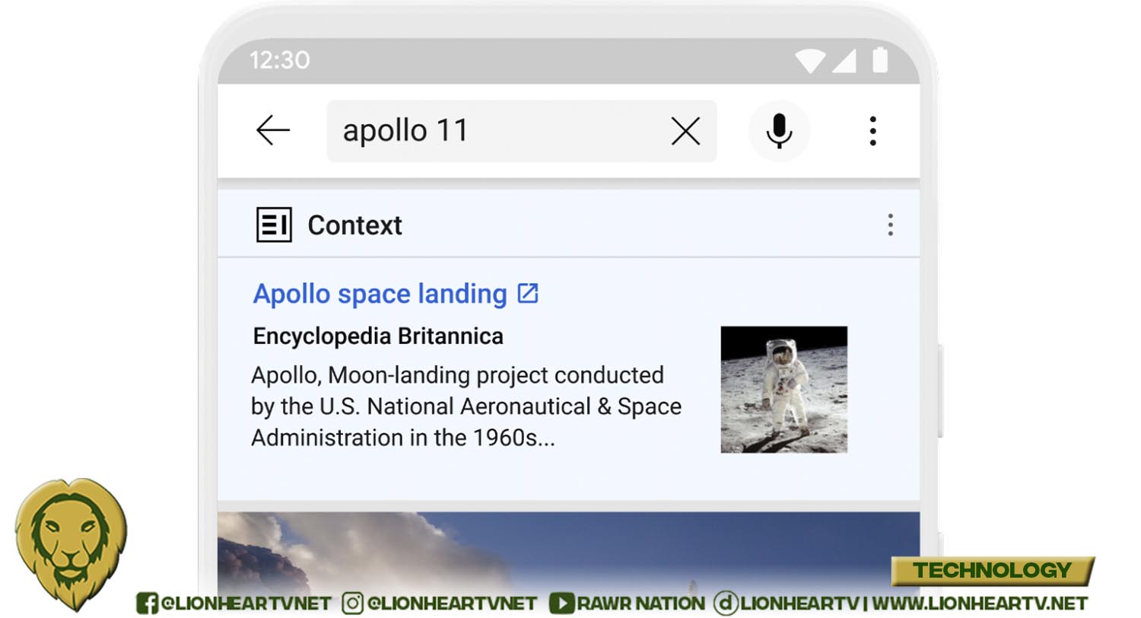This screenshot has height=618, width=1141.
Task: Tap the Apollo Moon-landing description snippet
Action: click(x=466, y=406)
